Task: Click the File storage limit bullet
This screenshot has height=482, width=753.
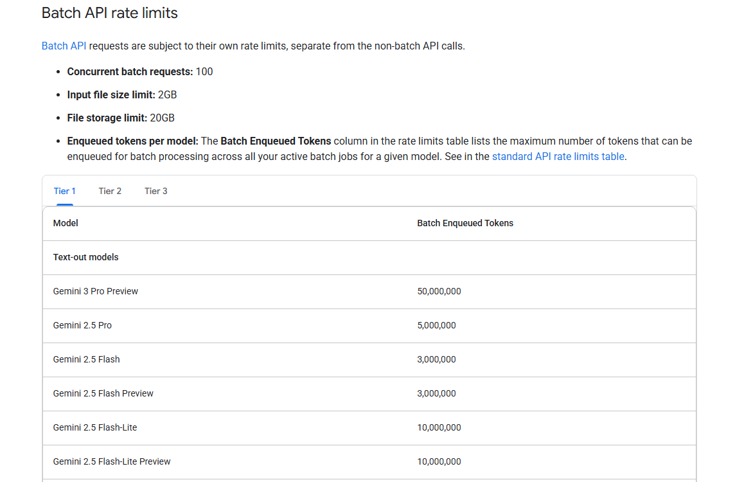Action: [121, 118]
